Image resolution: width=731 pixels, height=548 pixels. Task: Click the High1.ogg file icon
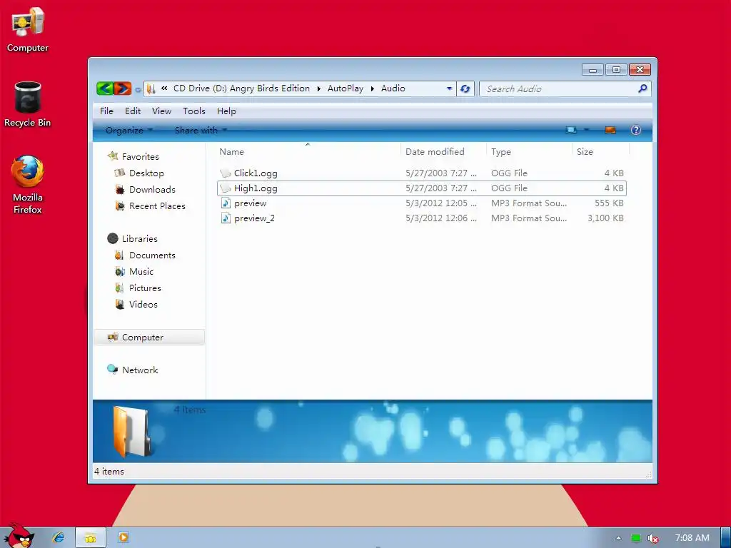point(226,188)
